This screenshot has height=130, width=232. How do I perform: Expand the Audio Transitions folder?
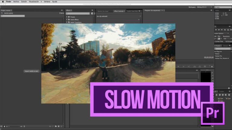coord(67,22)
